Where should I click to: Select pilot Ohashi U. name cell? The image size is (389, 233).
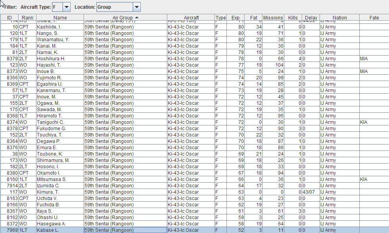[x=60, y=218]
